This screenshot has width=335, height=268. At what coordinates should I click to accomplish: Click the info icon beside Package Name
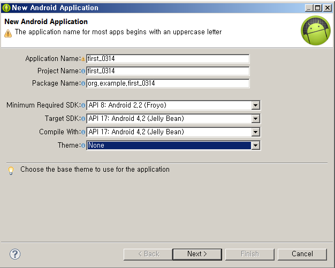pos(83,83)
